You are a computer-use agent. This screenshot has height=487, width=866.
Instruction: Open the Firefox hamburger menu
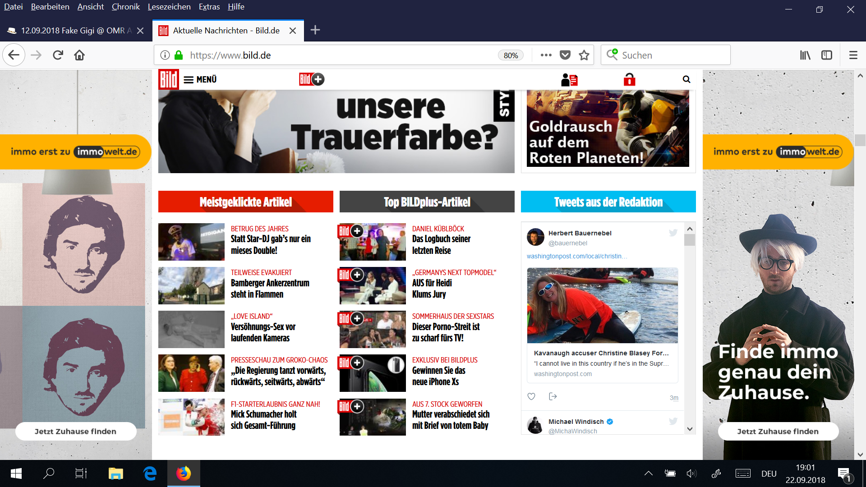click(x=853, y=55)
